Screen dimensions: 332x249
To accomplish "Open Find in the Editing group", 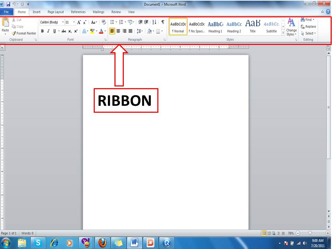I will 306,20.
